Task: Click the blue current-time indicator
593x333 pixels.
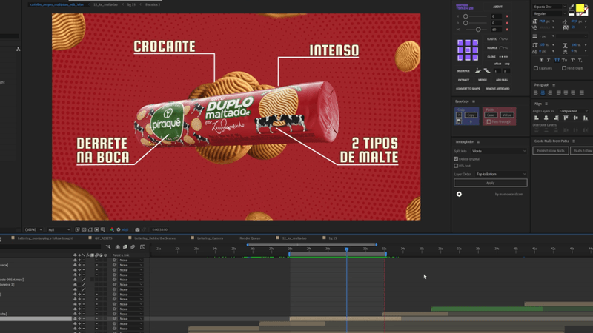Action: click(347, 249)
